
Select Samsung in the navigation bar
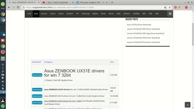85,14
